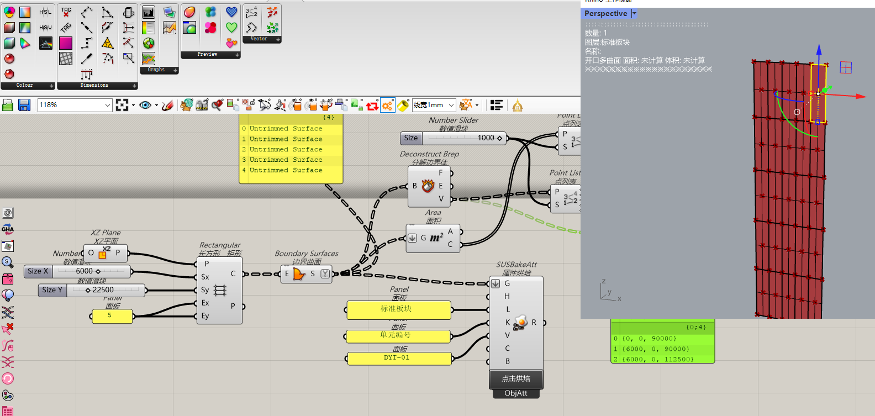Click the horse with ChatGPT logo icon
This screenshot has width=875, height=416.
187,104
